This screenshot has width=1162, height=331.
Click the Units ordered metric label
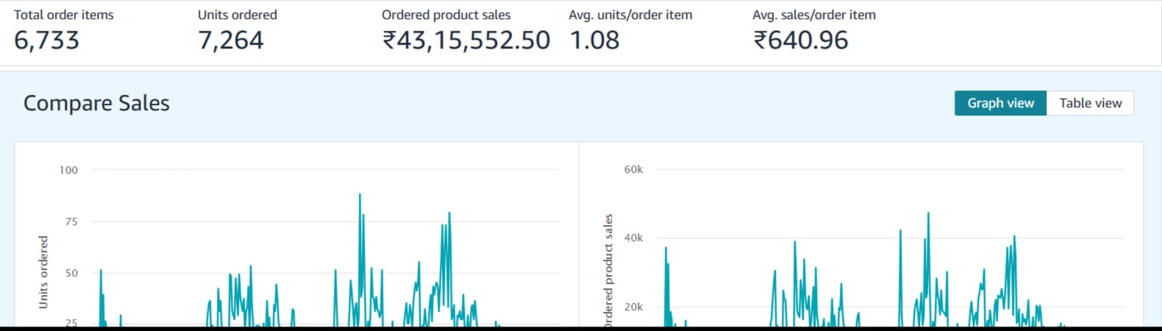(238, 15)
